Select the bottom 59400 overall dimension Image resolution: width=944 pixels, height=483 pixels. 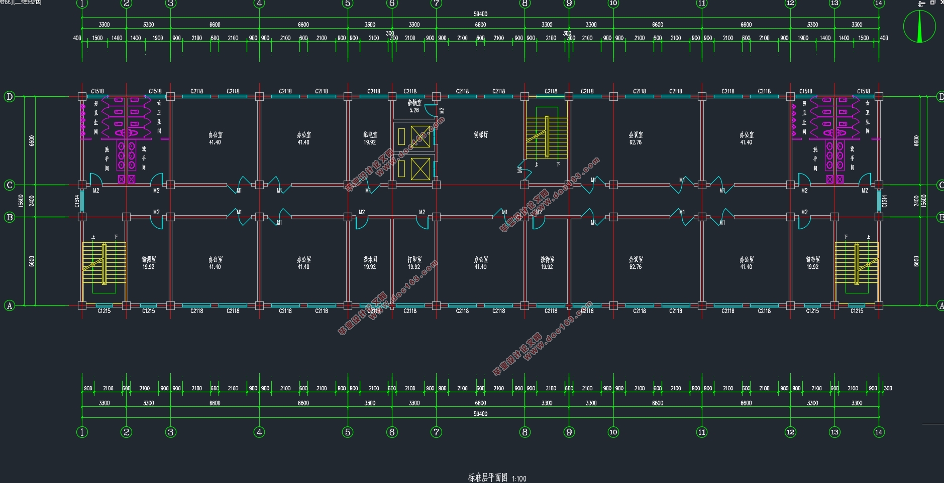coord(480,414)
